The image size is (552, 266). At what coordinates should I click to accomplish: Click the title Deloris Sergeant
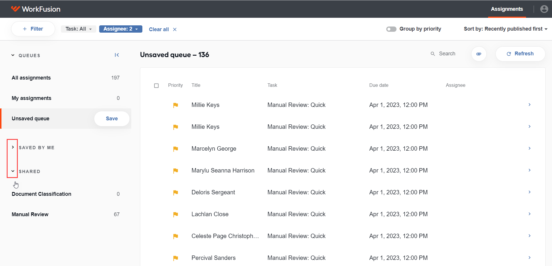coord(213,192)
